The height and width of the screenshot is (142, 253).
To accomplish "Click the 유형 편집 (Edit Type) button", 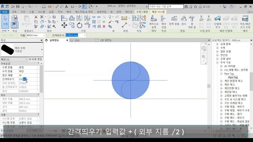I will point(35,59).
